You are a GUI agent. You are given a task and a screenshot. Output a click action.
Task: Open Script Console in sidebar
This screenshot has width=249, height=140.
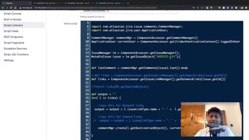pyautogui.click(x=12, y=14)
